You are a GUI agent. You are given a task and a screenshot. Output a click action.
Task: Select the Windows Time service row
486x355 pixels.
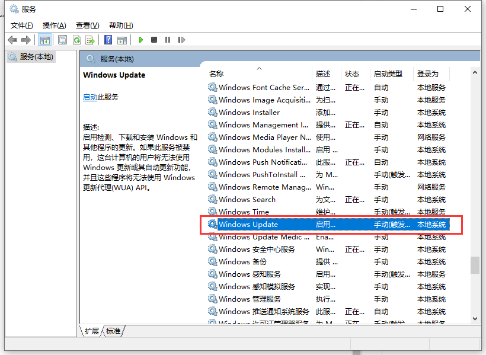pyautogui.click(x=243, y=212)
